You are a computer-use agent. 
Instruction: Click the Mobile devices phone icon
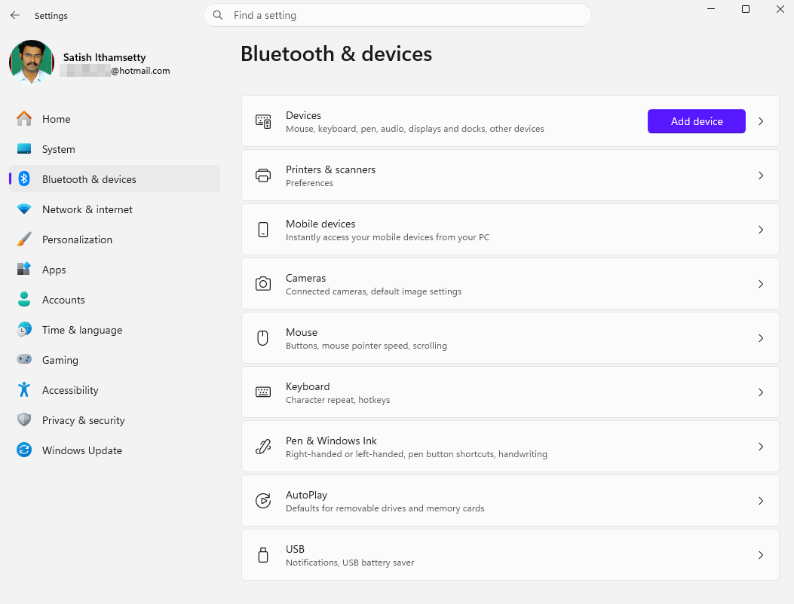click(x=263, y=230)
